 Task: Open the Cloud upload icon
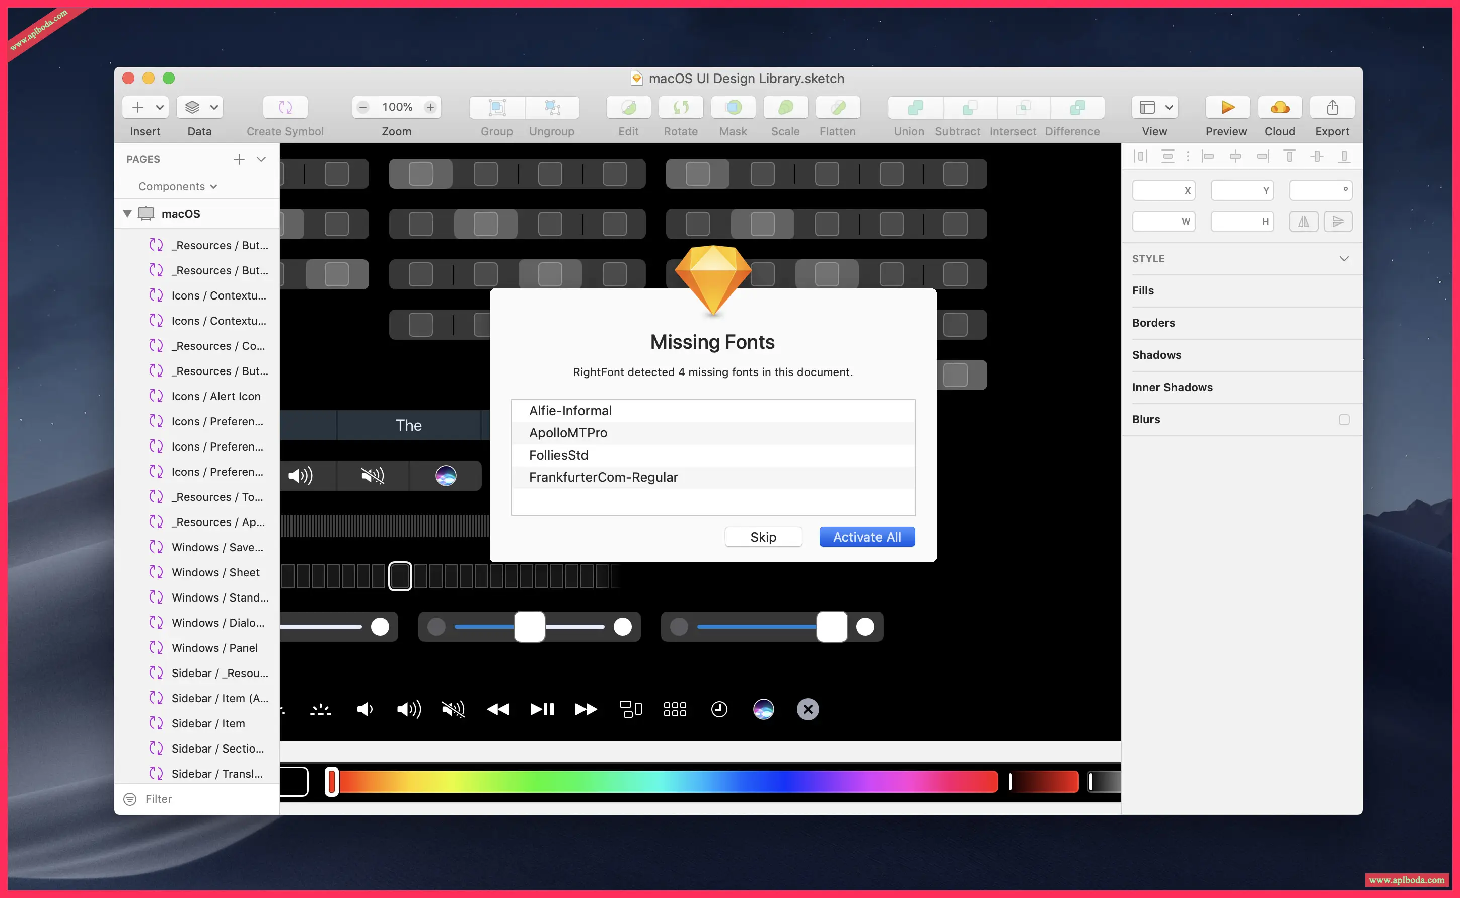click(1280, 108)
